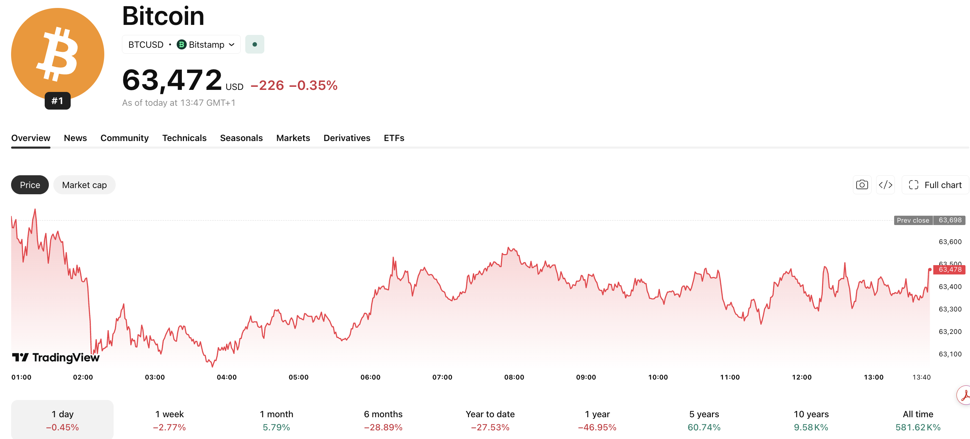
Task: Switch chart to Market cap
Action: (x=84, y=185)
